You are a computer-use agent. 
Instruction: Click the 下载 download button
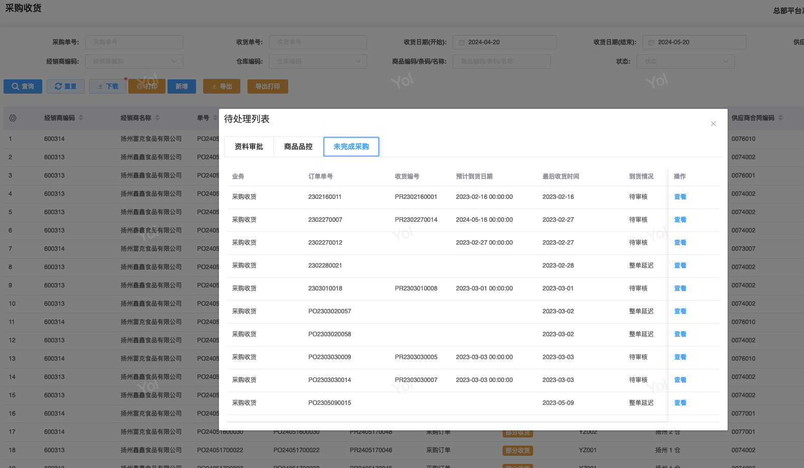pos(107,86)
